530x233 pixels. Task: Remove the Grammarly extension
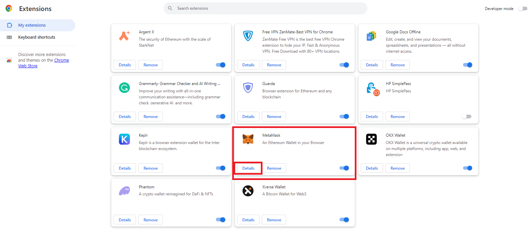(x=151, y=117)
